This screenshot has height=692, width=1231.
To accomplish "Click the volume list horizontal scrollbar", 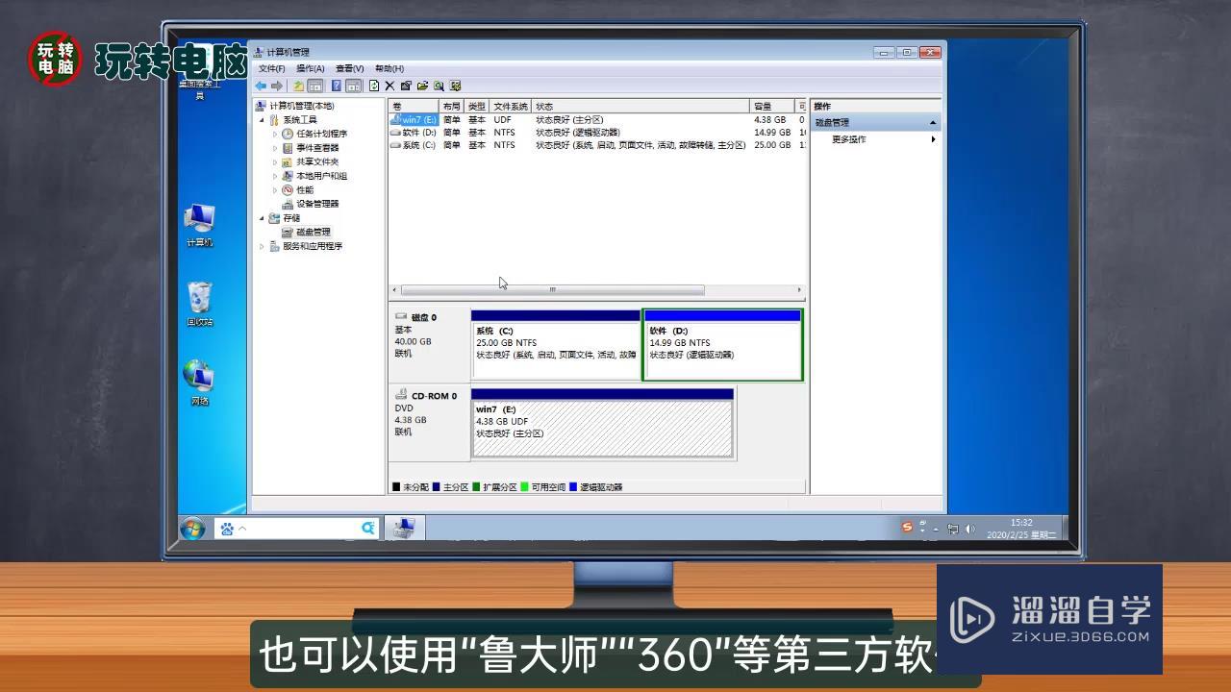I will click(552, 289).
